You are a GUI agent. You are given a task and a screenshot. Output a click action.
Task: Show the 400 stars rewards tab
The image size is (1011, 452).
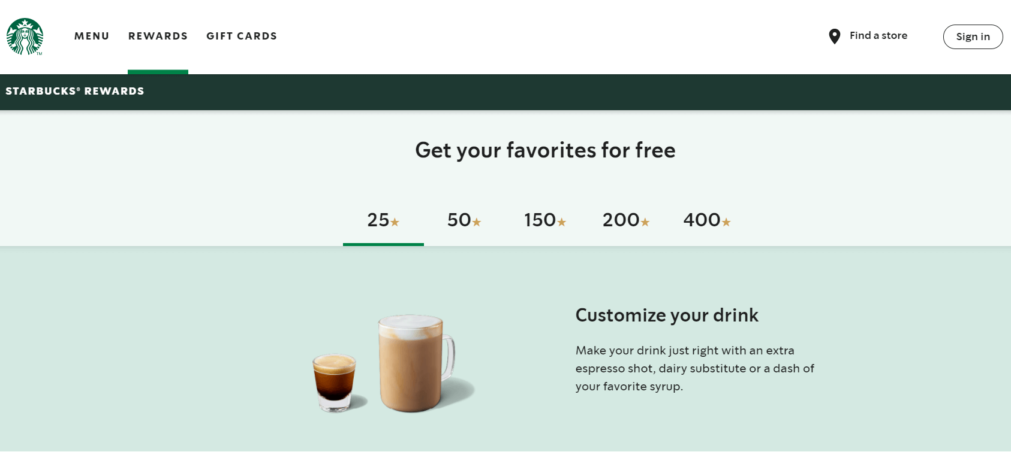click(x=707, y=220)
